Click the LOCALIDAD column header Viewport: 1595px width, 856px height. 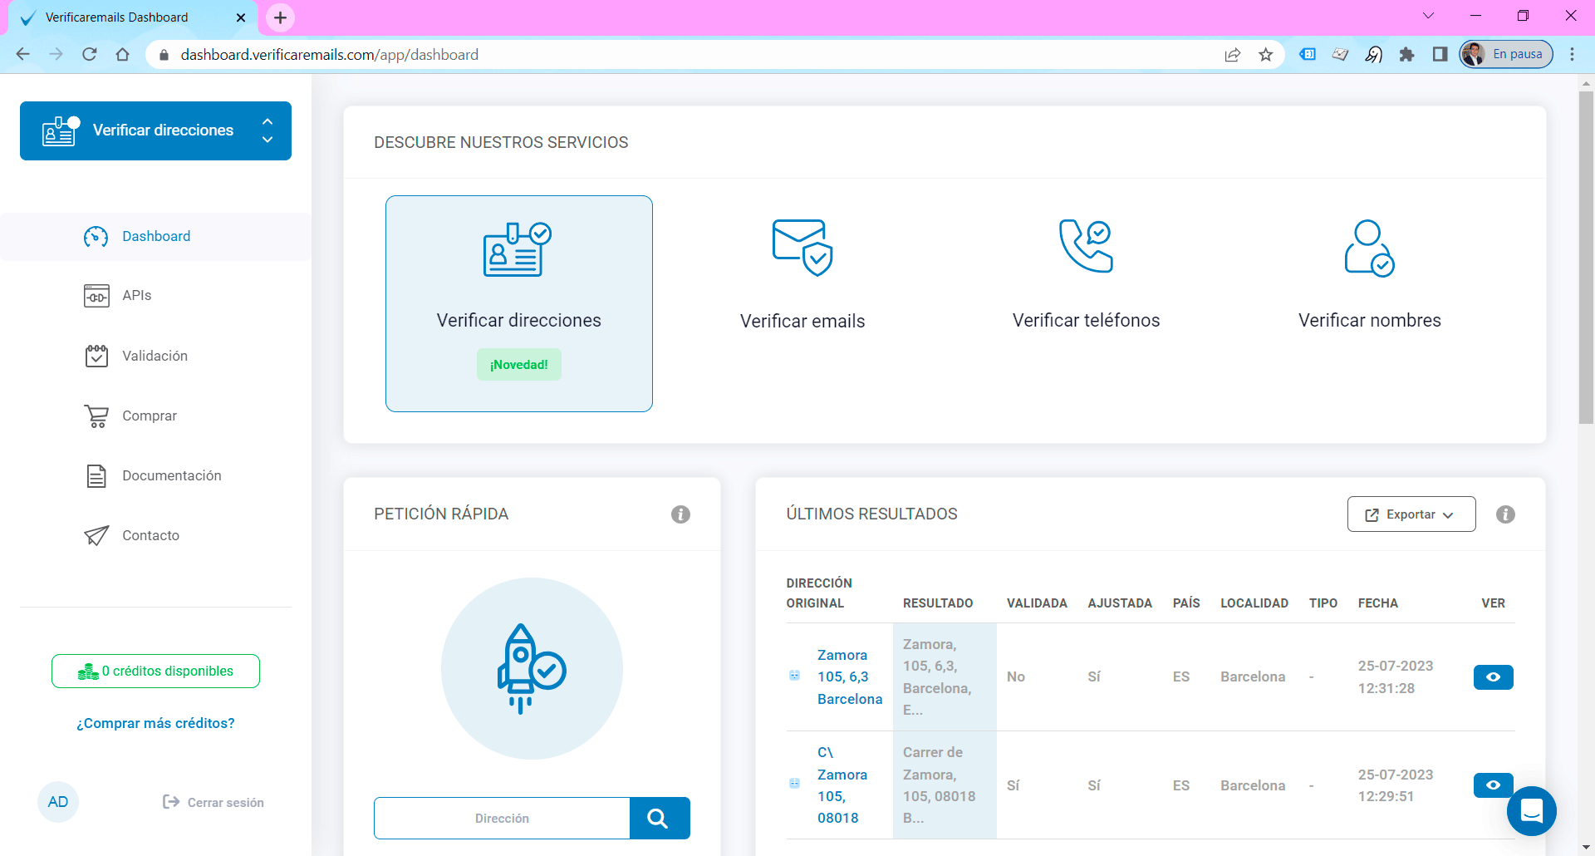coord(1254,603)
